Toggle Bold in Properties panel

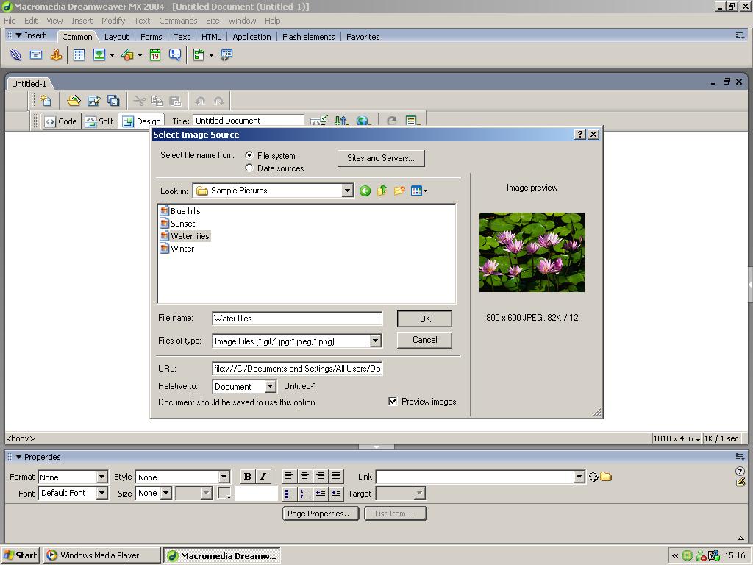pyautogui.click(x=247, y=477)
